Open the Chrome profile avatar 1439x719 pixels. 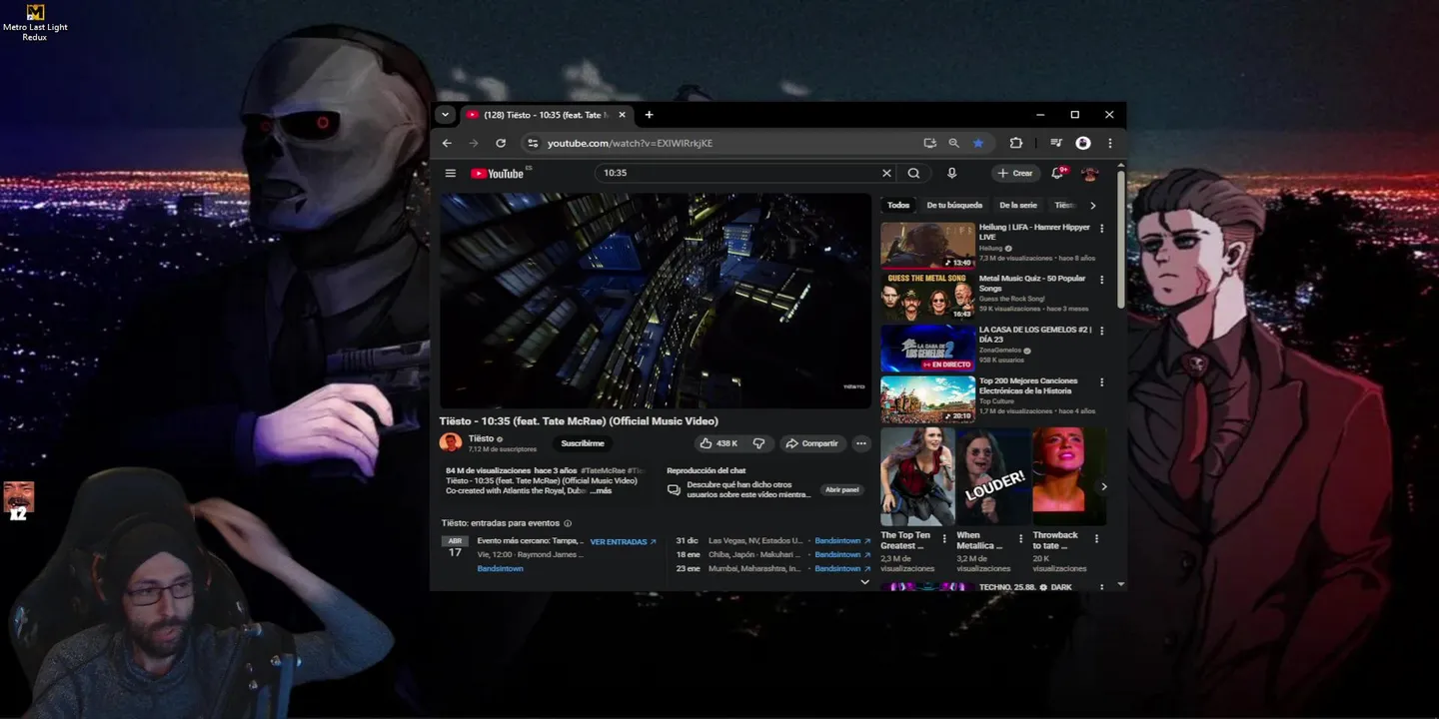point(1083,143)
